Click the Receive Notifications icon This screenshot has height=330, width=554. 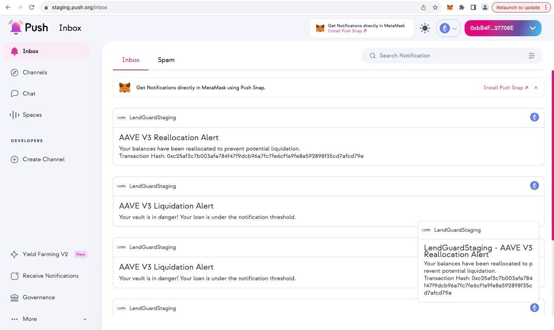point(15,276)
